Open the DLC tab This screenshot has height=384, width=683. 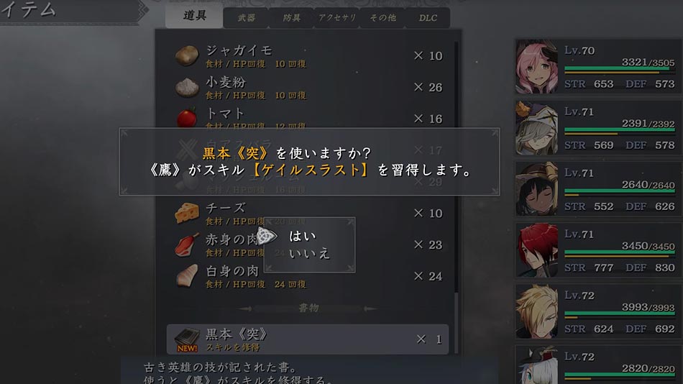[428, 18]
